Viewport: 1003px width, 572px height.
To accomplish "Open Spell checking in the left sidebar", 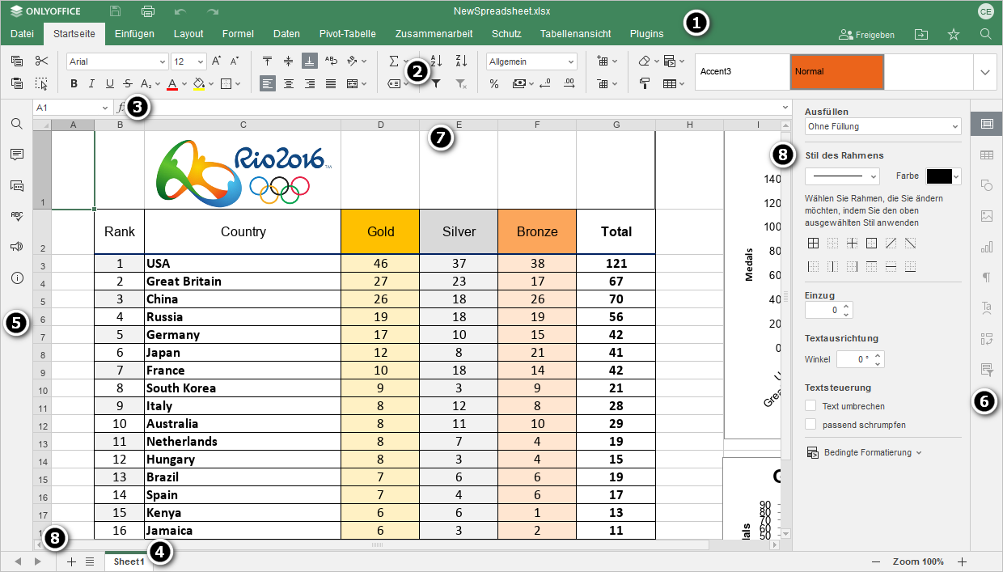I will (16, 216).
